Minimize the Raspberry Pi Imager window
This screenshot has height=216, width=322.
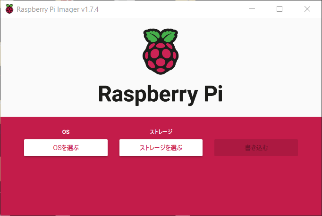252,9
